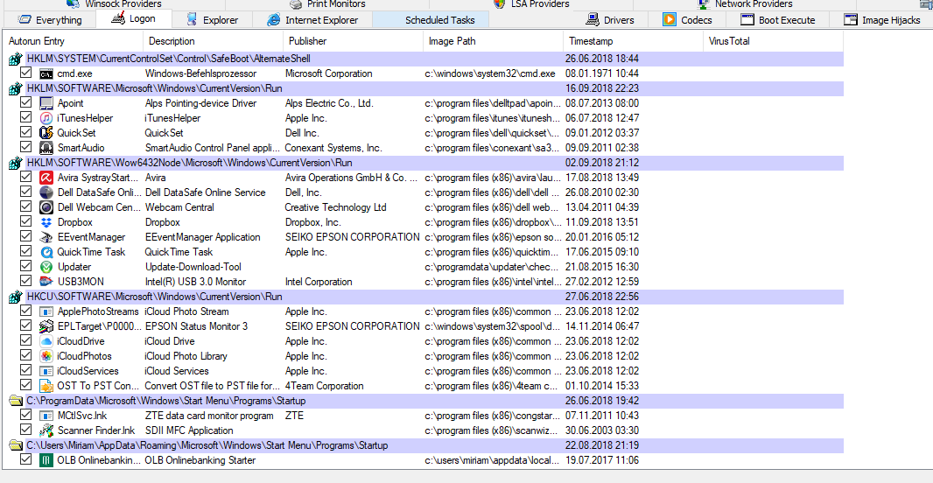Click folder icon of ProgramData Startup path
933x483 pixels.
15,401
